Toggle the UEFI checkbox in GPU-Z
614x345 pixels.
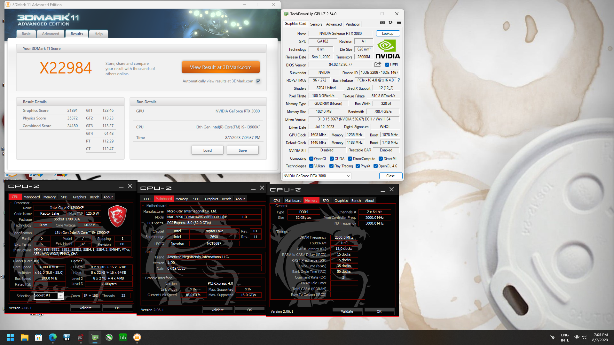[387, 65]
